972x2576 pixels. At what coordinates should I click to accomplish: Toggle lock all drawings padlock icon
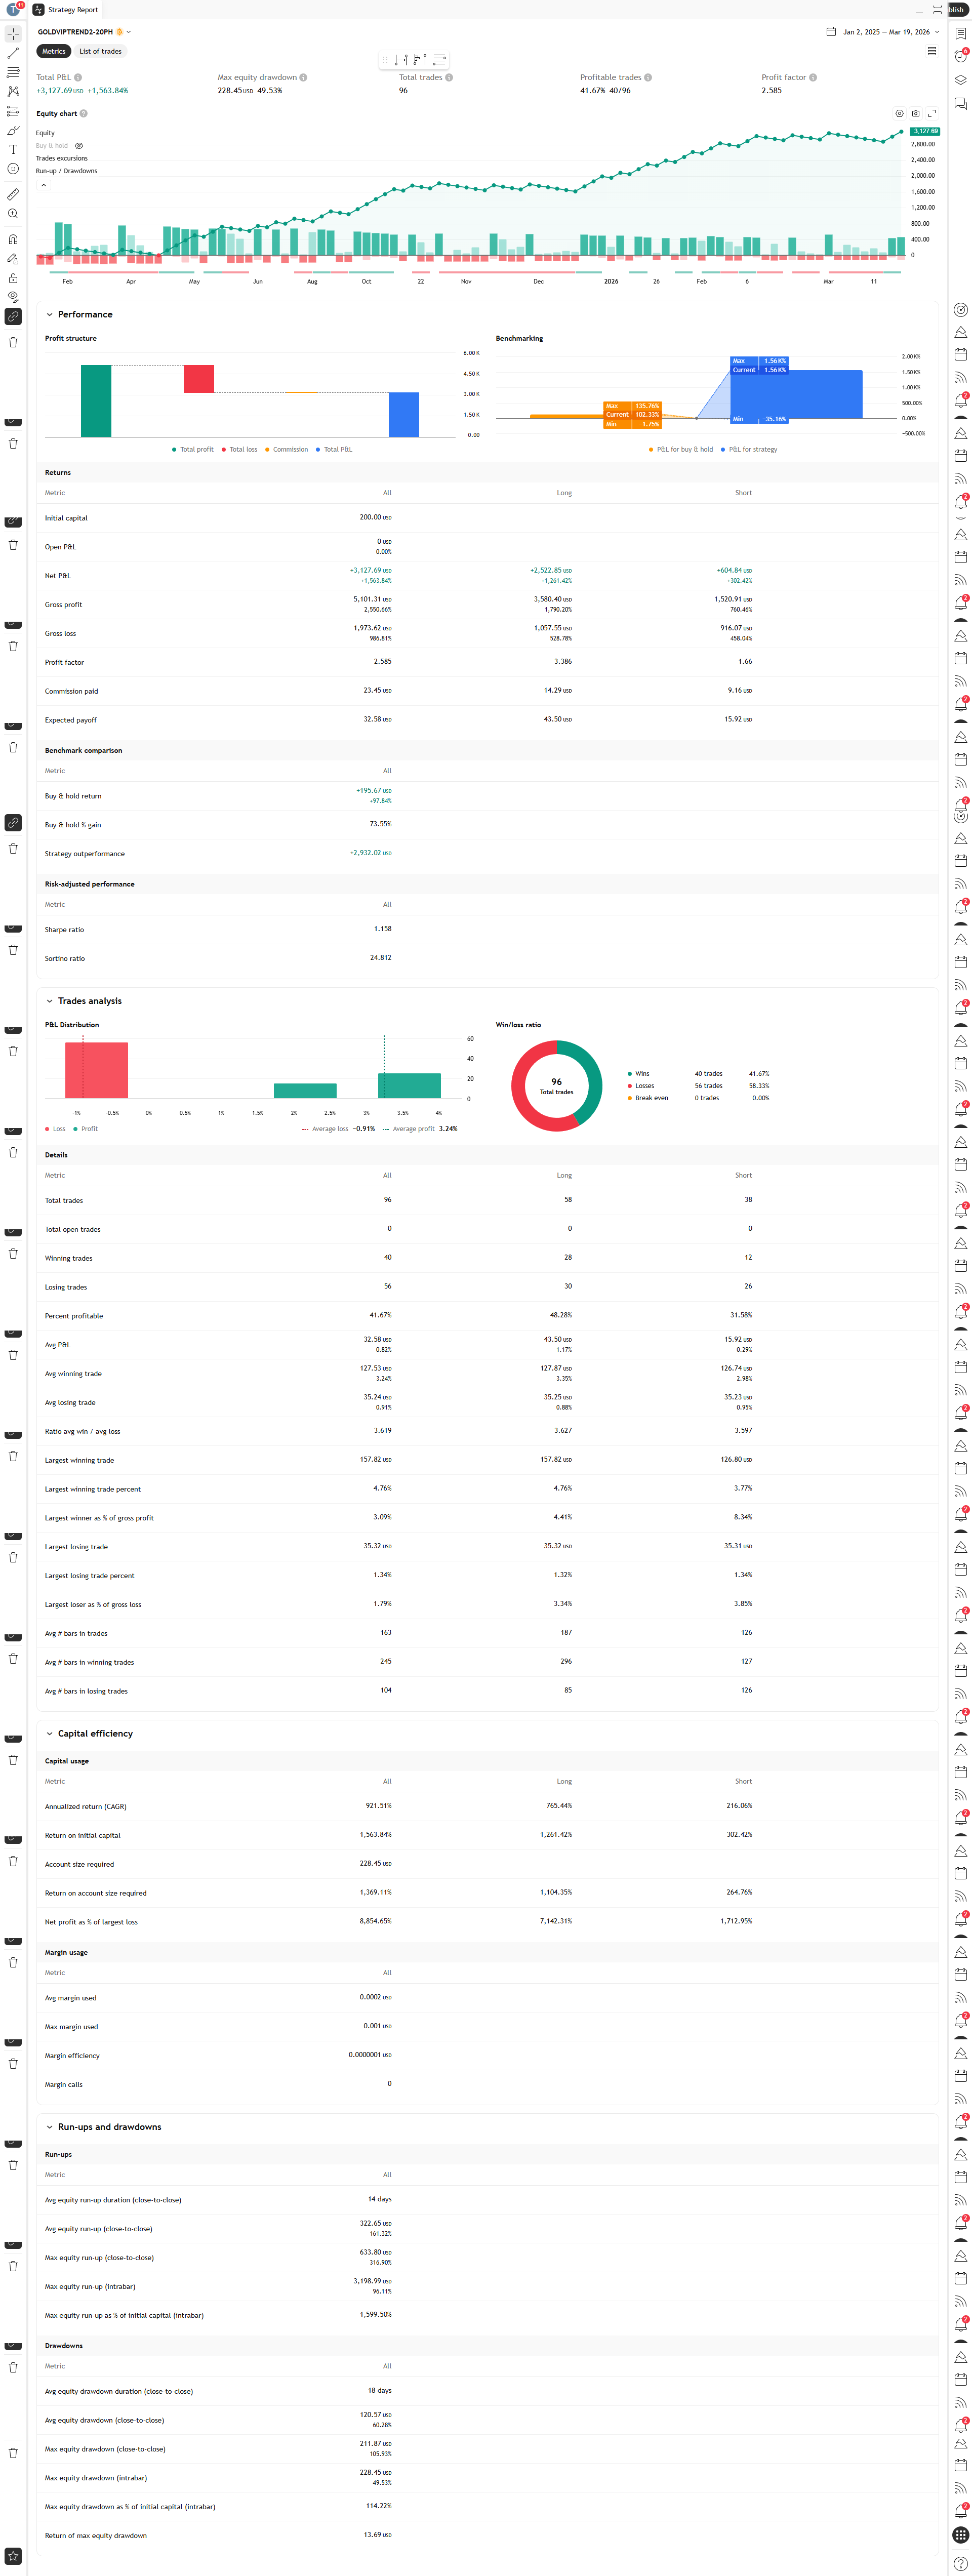coord(13,278)
